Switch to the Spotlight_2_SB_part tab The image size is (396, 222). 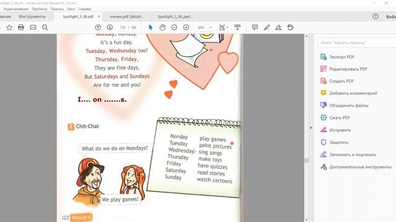(x=175, y=17)
